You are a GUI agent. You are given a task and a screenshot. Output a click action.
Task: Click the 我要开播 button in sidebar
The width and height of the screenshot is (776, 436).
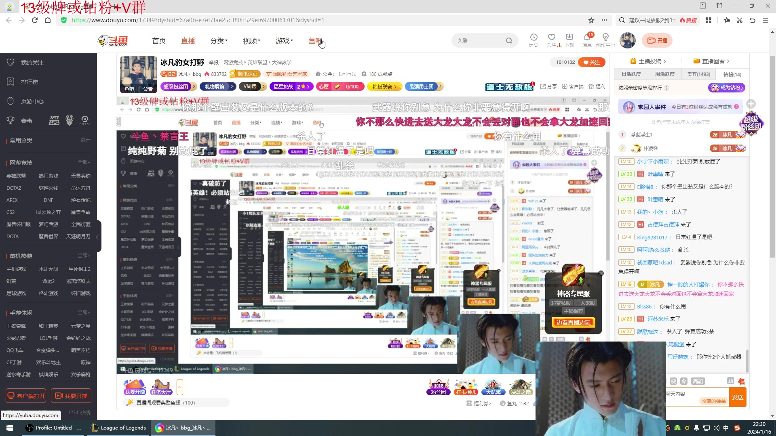[x=71, y=396]
